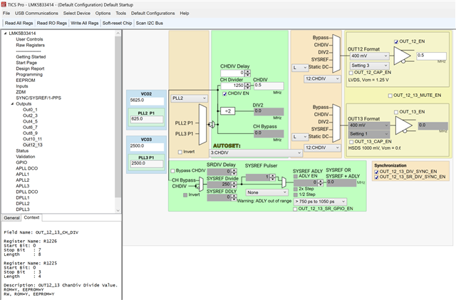
Task: Click the OUT13 source mux symbol
Action: pos(336,123)
